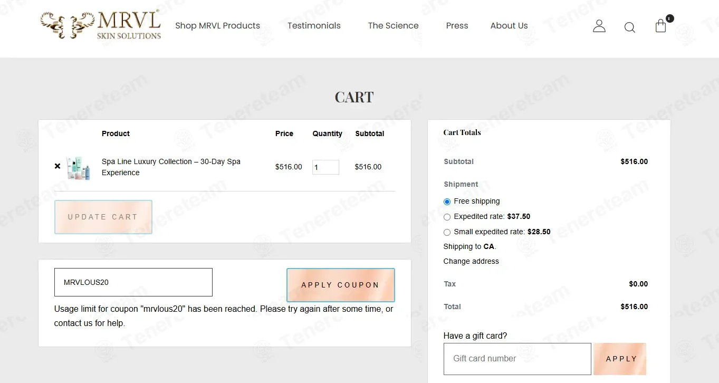The height and width of the screenshot is (383, 719).
Task: Click the Apply Coupon button
Action: point(340,285)
